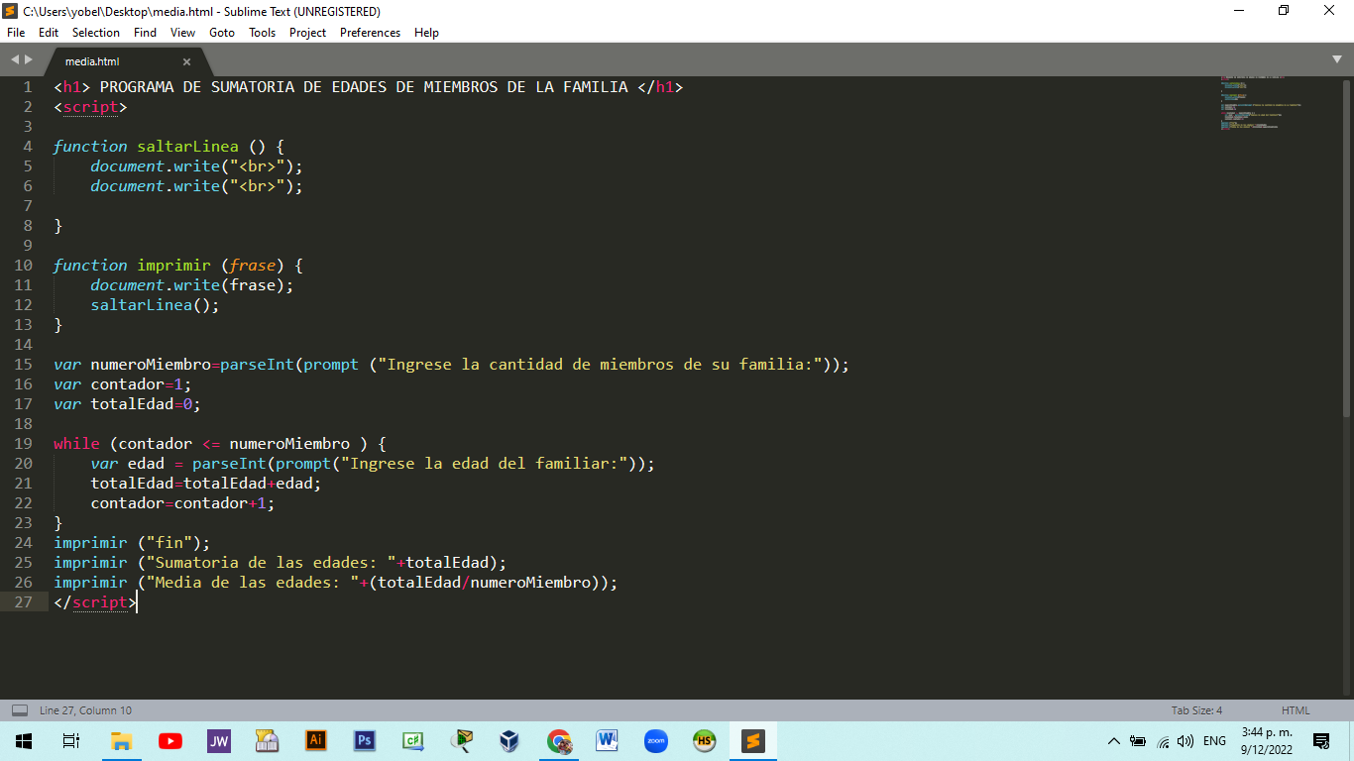Viewport: 1354px width, 761px height.
Task: Switch to Microsoft Word on taskbar
Action: (608, 740)
